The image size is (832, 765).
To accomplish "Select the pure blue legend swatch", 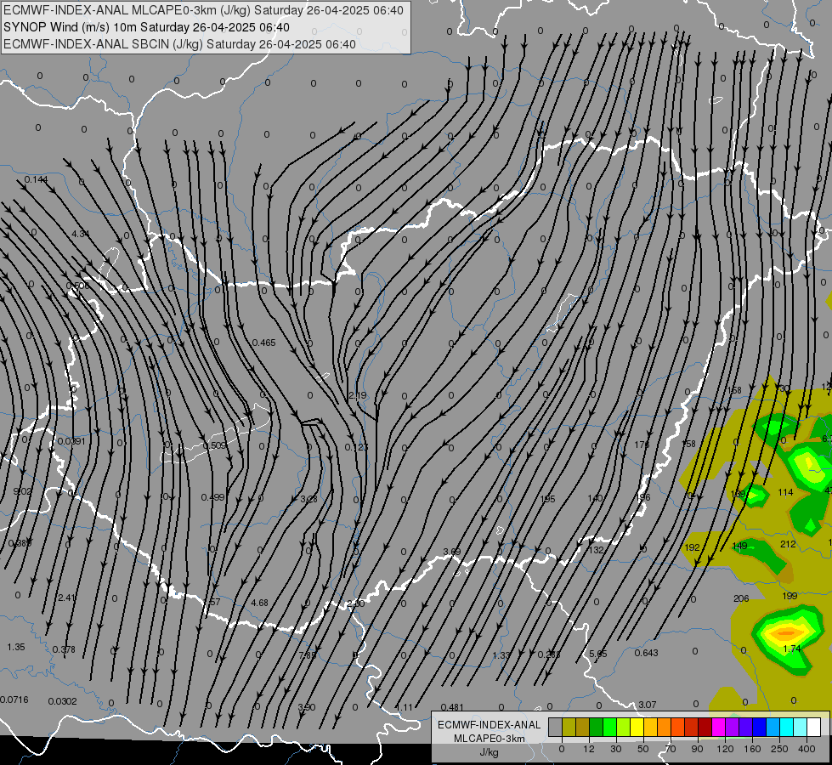I will pyautogui.click(x=760, y=727).
